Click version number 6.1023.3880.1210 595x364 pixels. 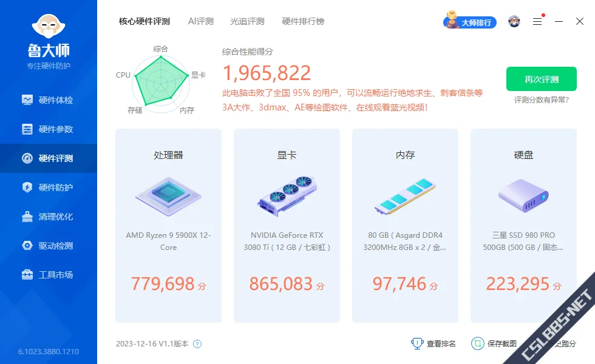(49, 351)
